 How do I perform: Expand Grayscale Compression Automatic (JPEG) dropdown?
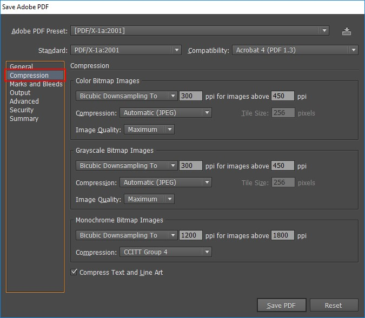[165, 182]
